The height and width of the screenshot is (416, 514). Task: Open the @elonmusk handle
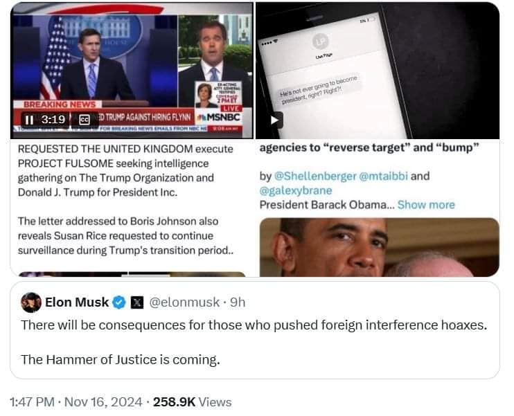184,302
